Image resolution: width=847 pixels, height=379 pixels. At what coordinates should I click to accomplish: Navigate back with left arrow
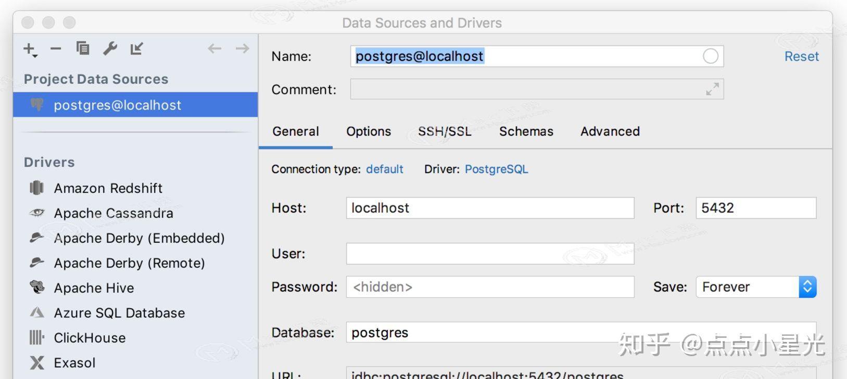point(214,49)
